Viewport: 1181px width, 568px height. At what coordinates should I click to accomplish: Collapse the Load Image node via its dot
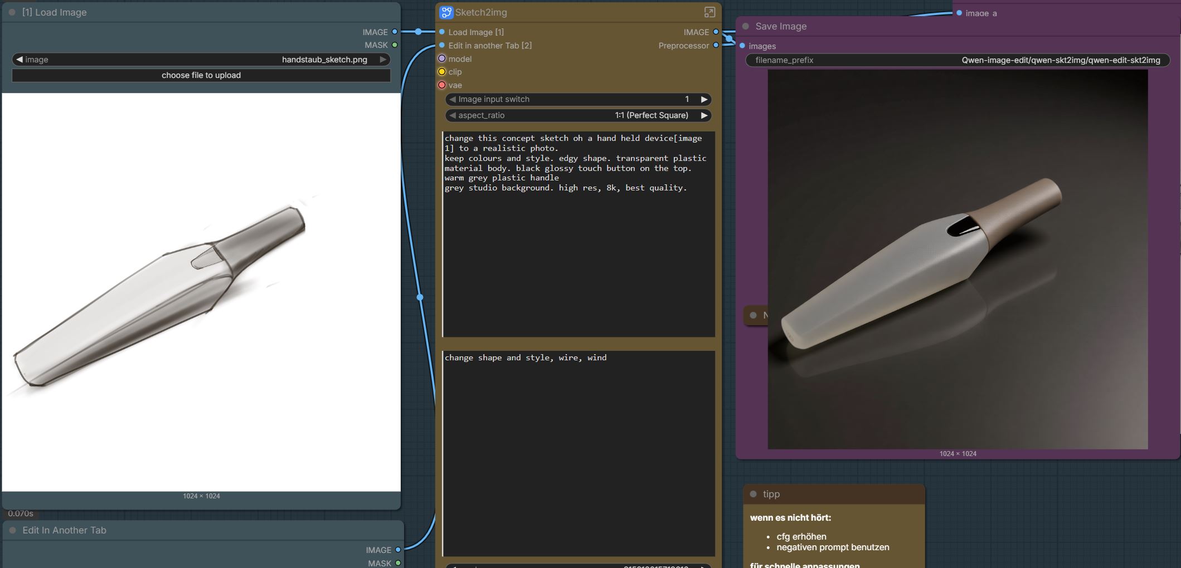pyautogui.click(x=12, y=12)
